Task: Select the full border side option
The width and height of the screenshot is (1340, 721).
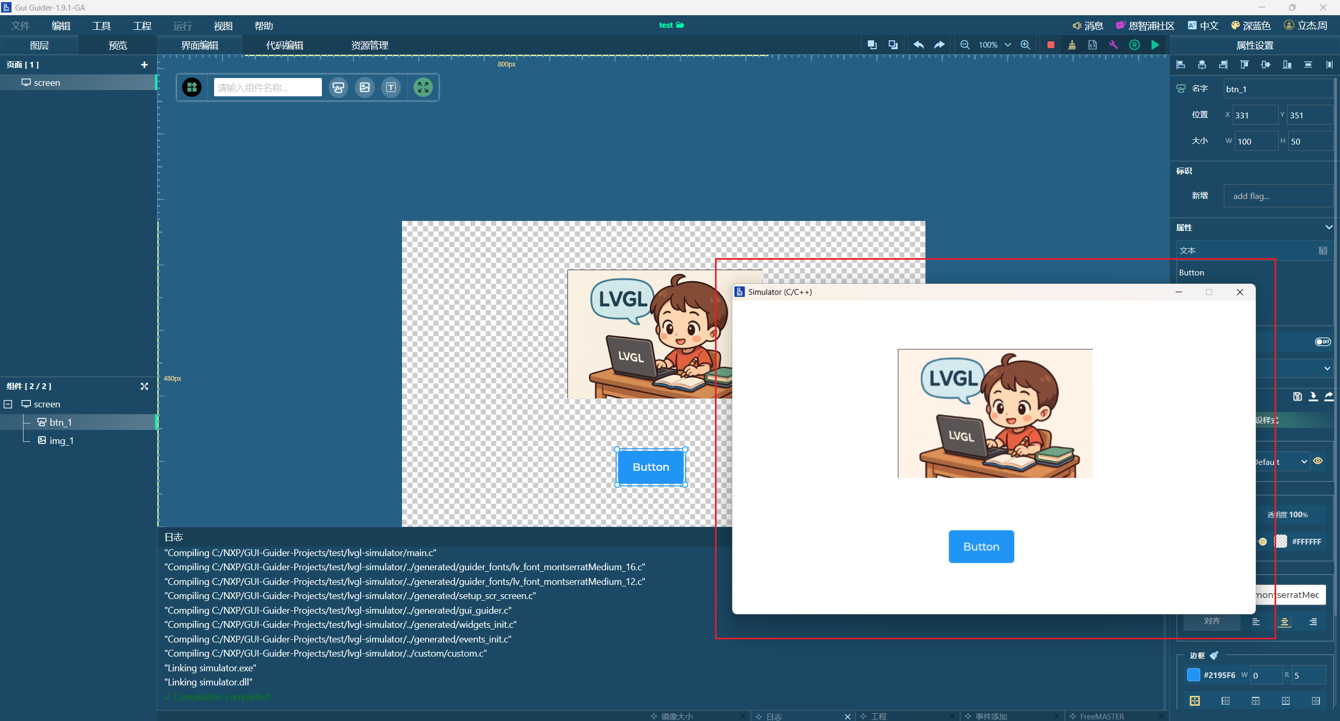Action: pyautogui.click(x=1195, y=701)
